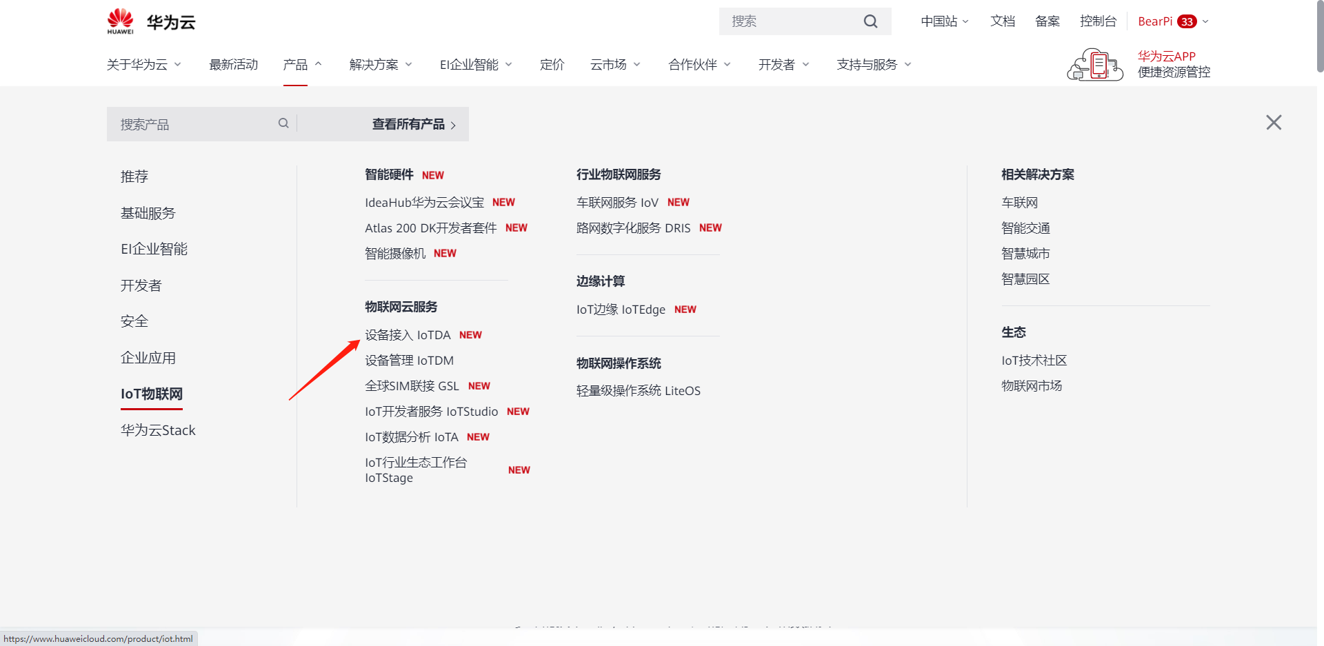Switch to the 控制台 menu item

tap(1098, 21)
